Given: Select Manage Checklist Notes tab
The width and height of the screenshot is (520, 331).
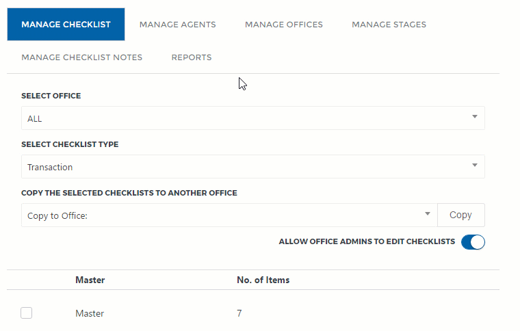Looking at the screenshot, I should pos(81,57).
